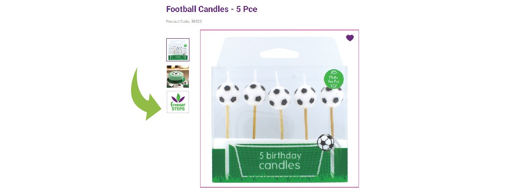Select the product code 50523 text
528x191 pixels.
pyautogui.click(x=184, y=22)
